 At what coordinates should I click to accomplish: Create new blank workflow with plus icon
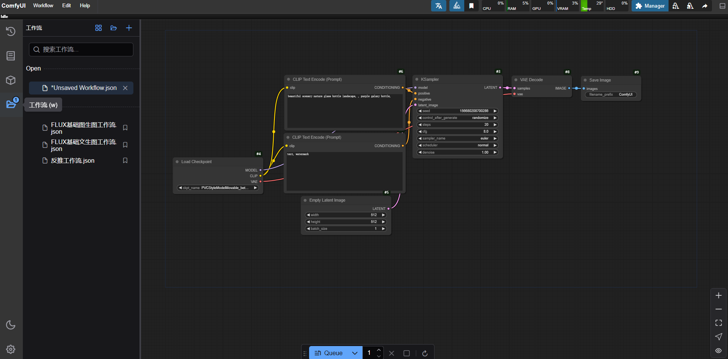point(129,28)
